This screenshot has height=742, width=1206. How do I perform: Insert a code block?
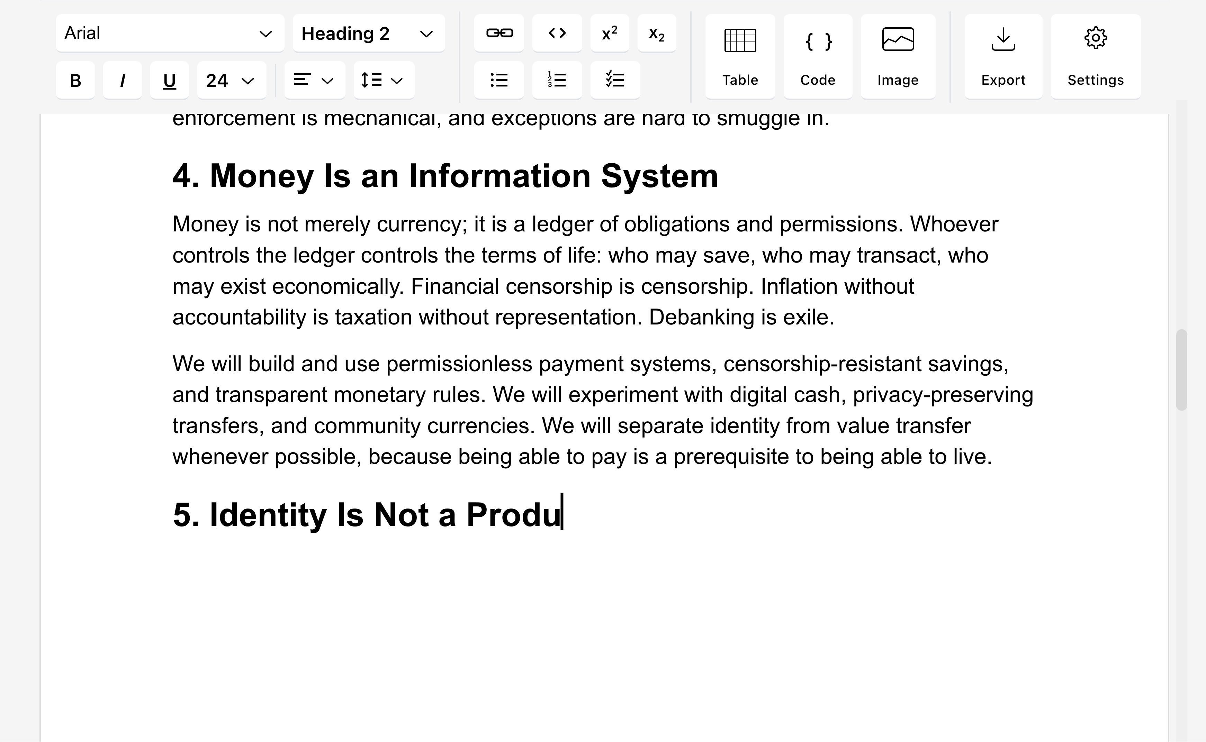pyautogui.click(x=818, y=56)
